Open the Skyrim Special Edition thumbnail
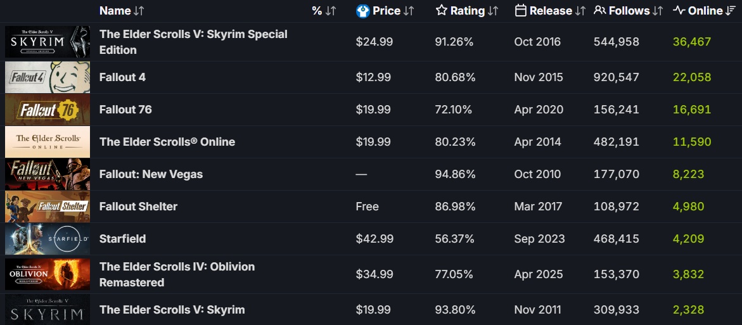 48,42
